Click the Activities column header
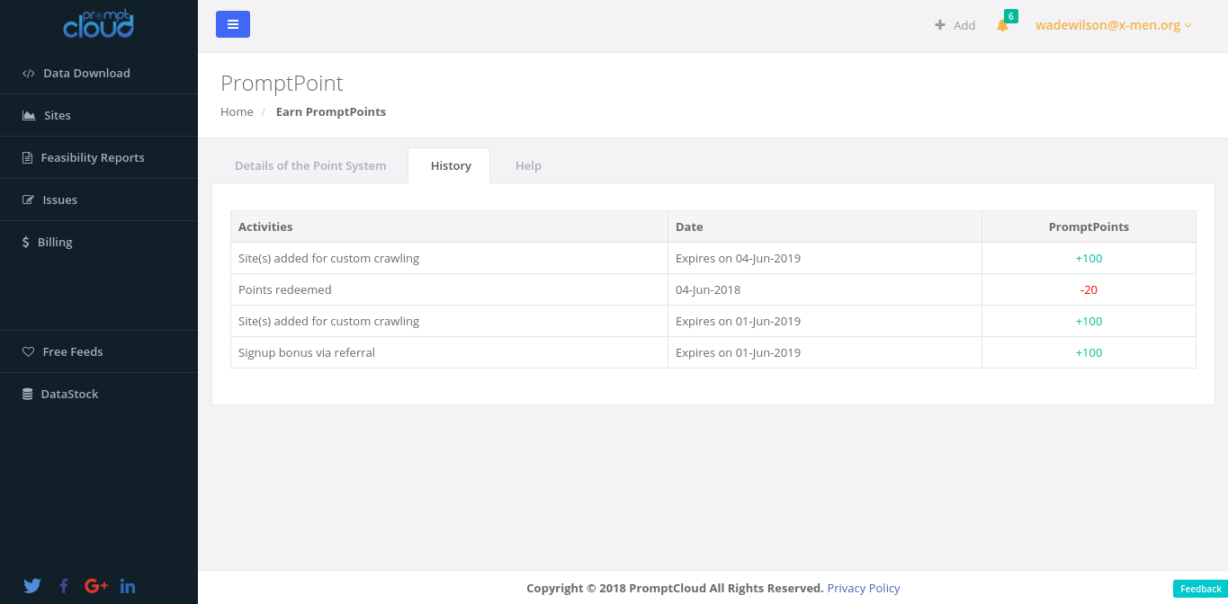This screenshot has width=1228, height=604. click(x=449, y=227)
